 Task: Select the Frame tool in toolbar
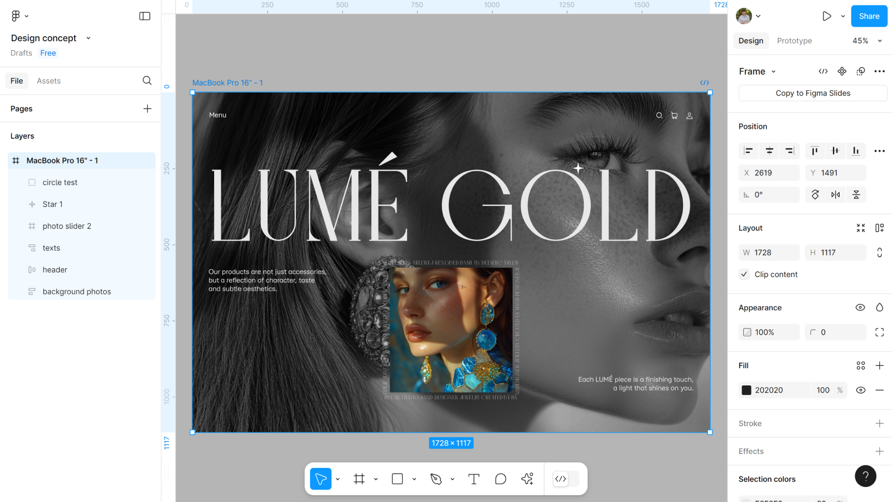[x=359, y=479]
